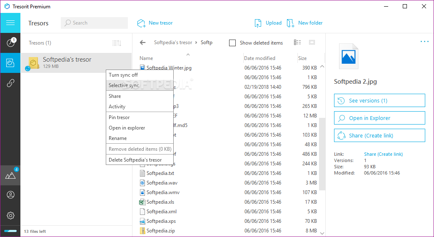434x237 pixels.
Task: Click the Softp breadcrumb folder
Action: tap(207, 42)
